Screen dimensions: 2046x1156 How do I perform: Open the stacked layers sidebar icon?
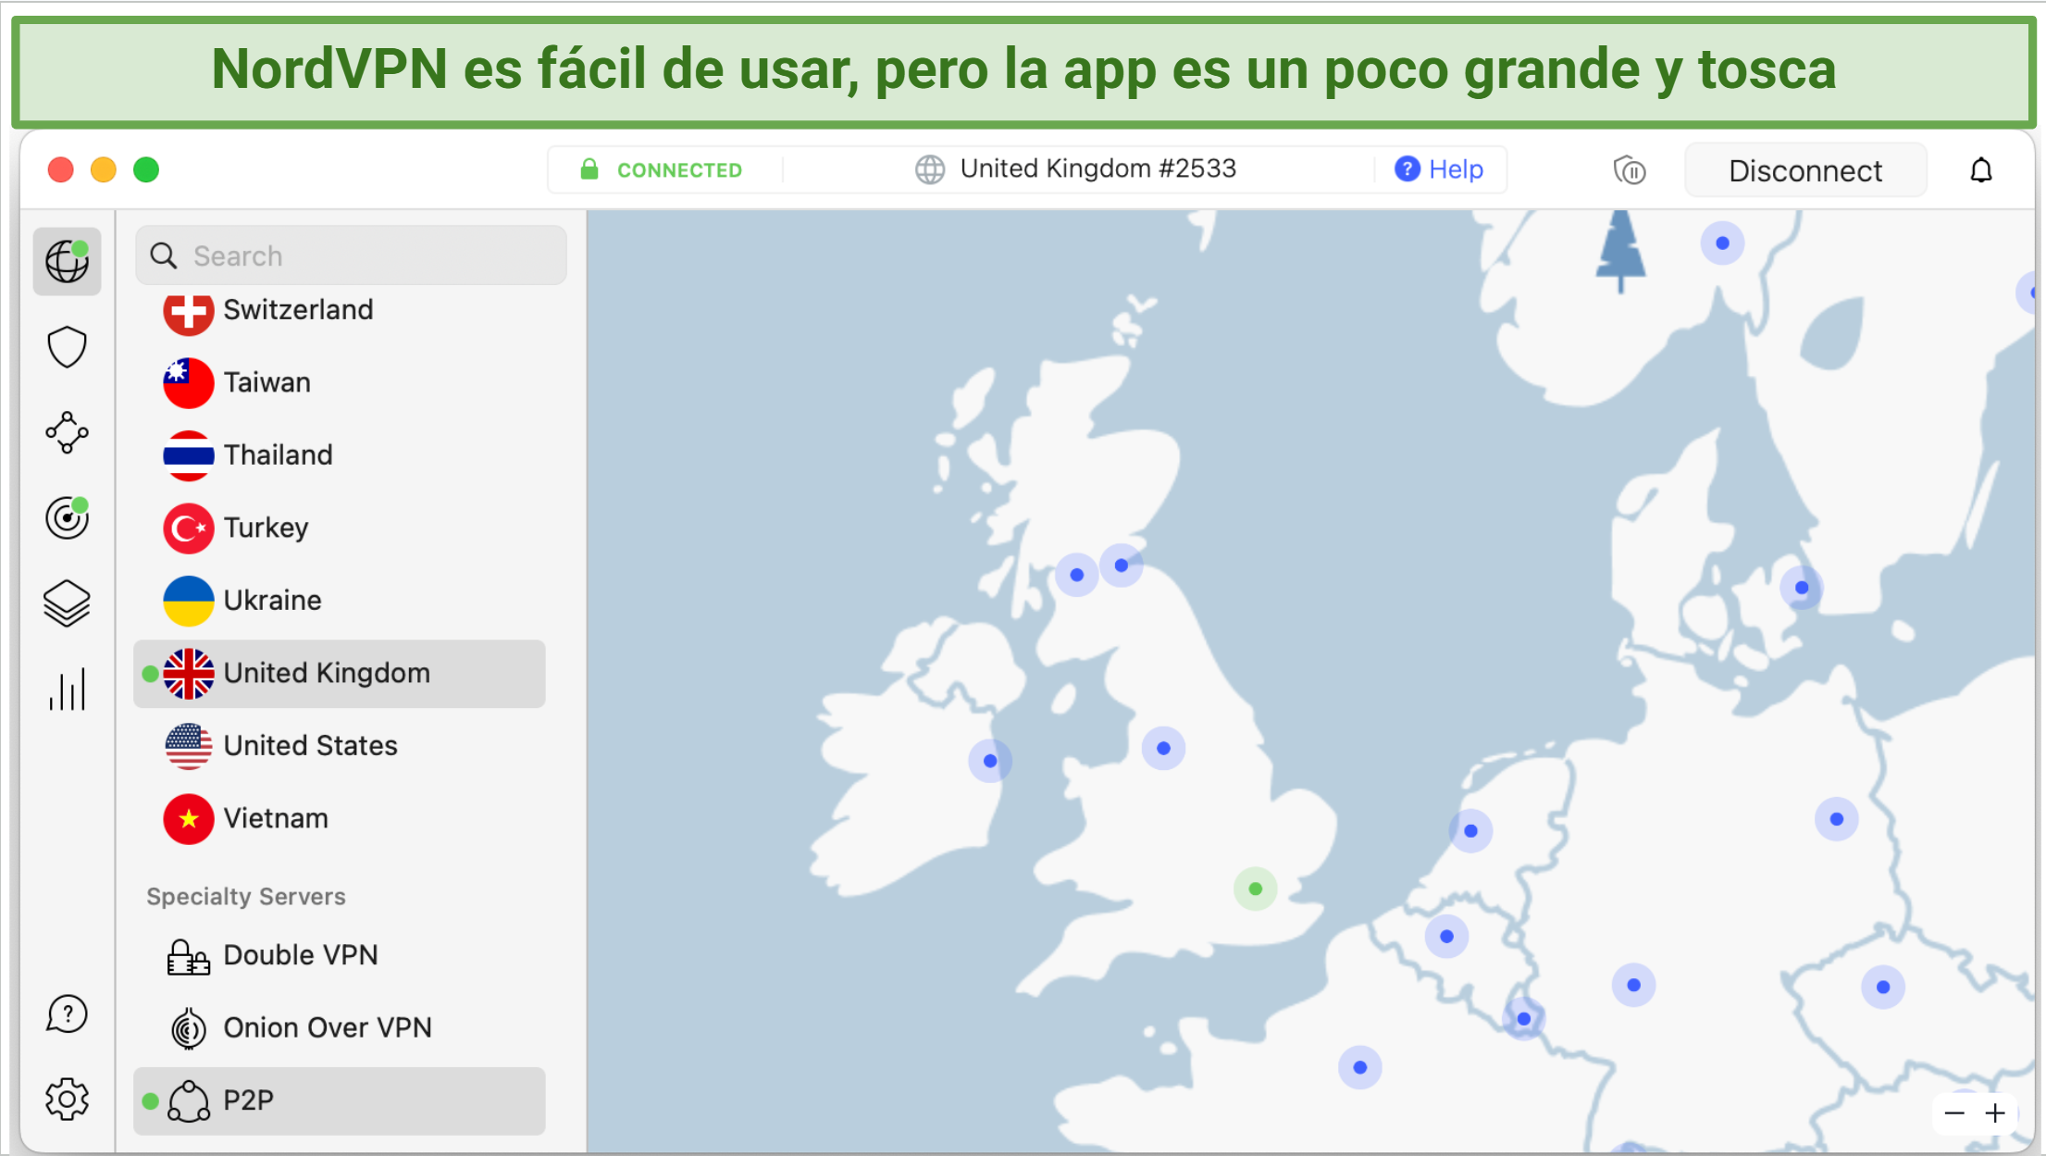[x=67, y=603]
